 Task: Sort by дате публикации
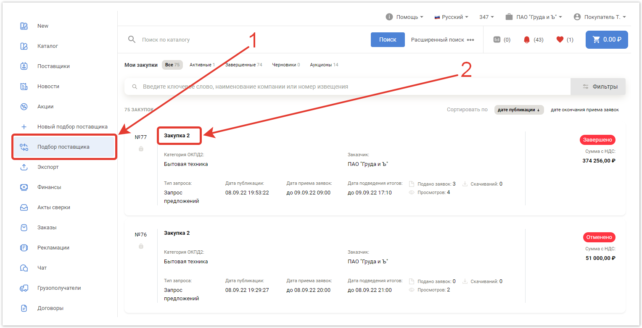click(518, 110)
